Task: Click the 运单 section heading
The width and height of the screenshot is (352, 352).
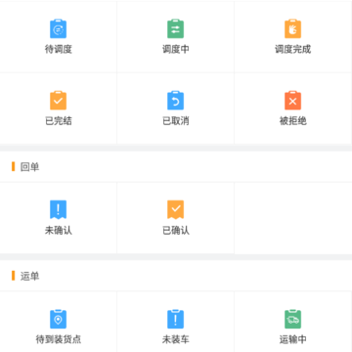Action: point(29,276)
